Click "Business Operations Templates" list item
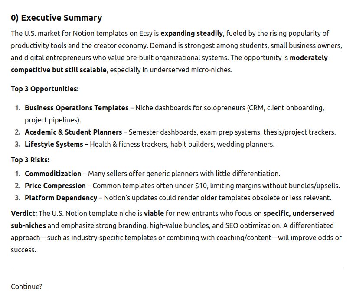356x299 pixels. coord(76,108)
